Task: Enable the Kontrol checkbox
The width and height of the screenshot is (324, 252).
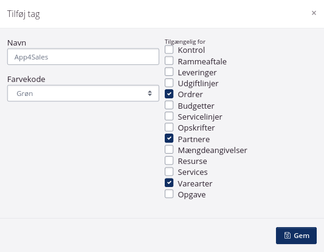Action: tap(169, 50)
